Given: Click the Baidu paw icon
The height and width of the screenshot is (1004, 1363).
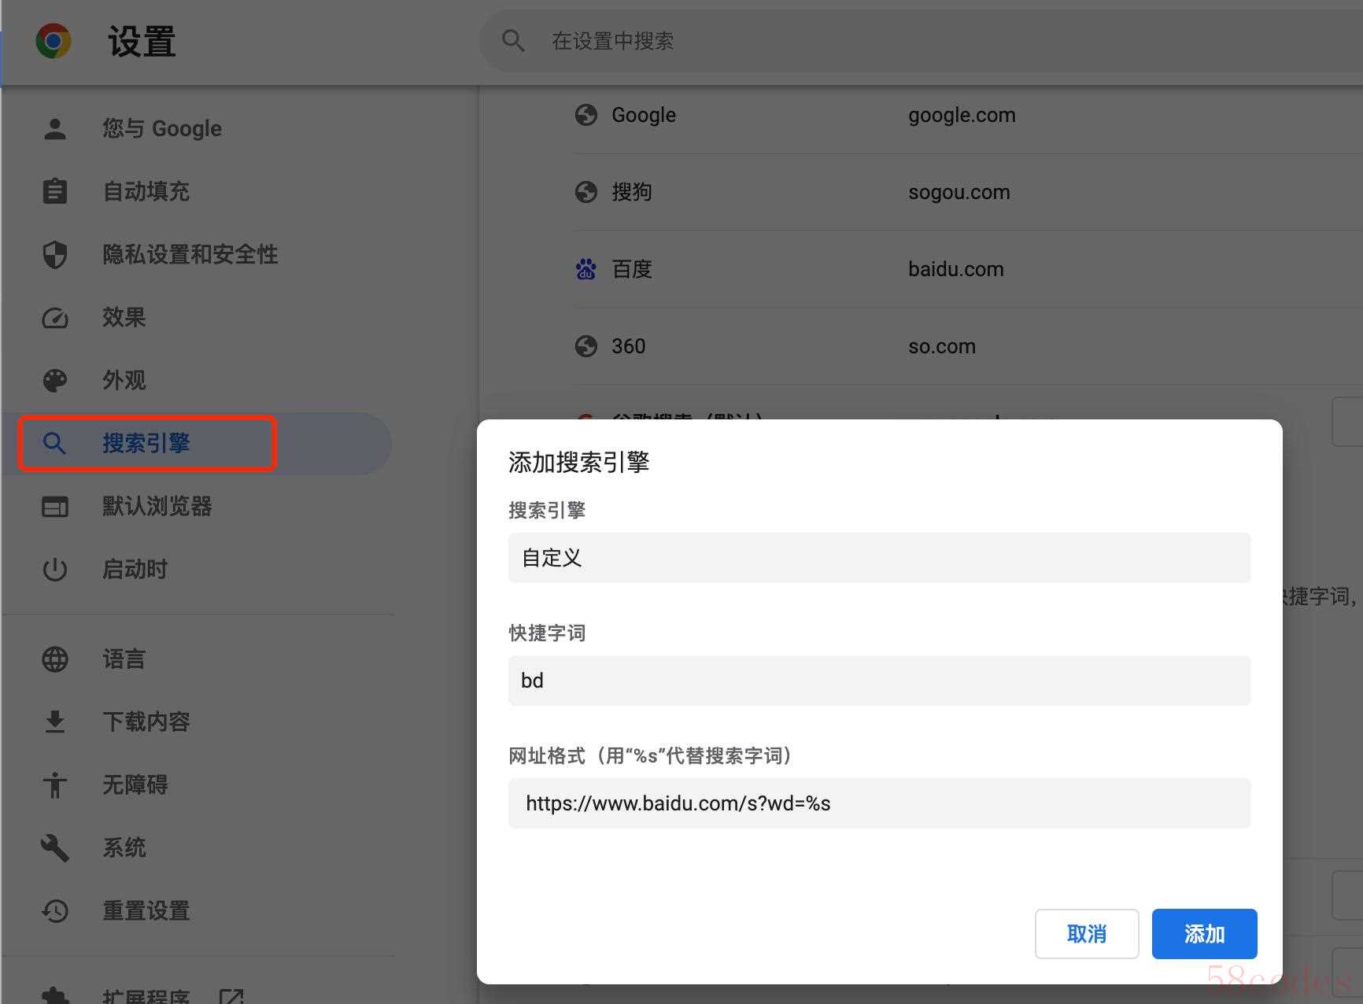Looking at the screenshot, I should (x=586, y=269).
